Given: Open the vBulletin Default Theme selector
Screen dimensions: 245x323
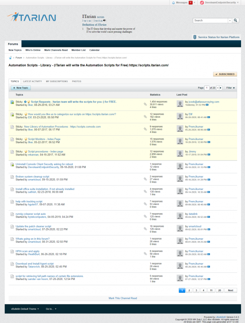Looking at the screenshot, I should [25, 309].
